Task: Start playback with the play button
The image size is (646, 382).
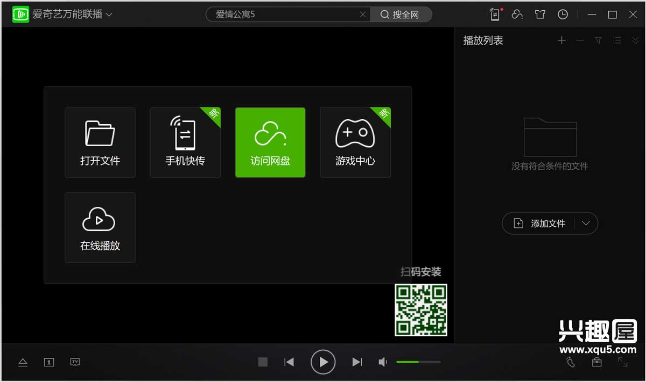Action: (323, 362)
